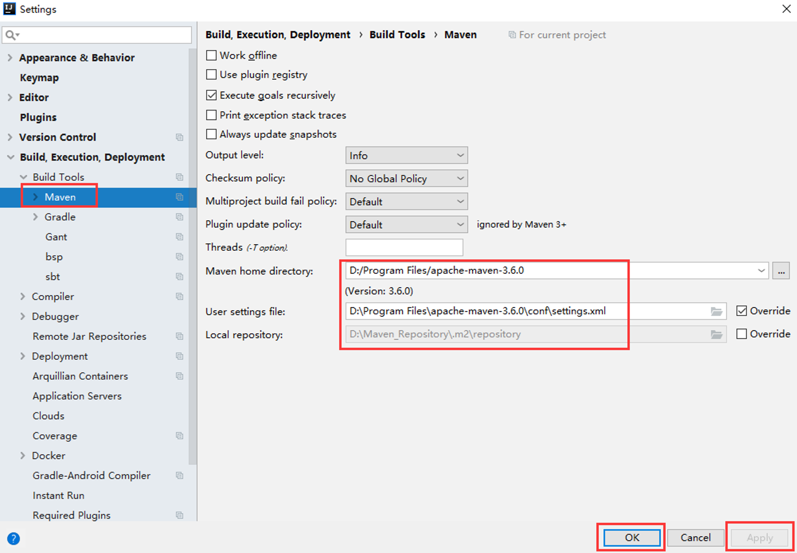This screenshot has width=797, height=553.
Task: Expand the Compiler node
Action: 23,296
